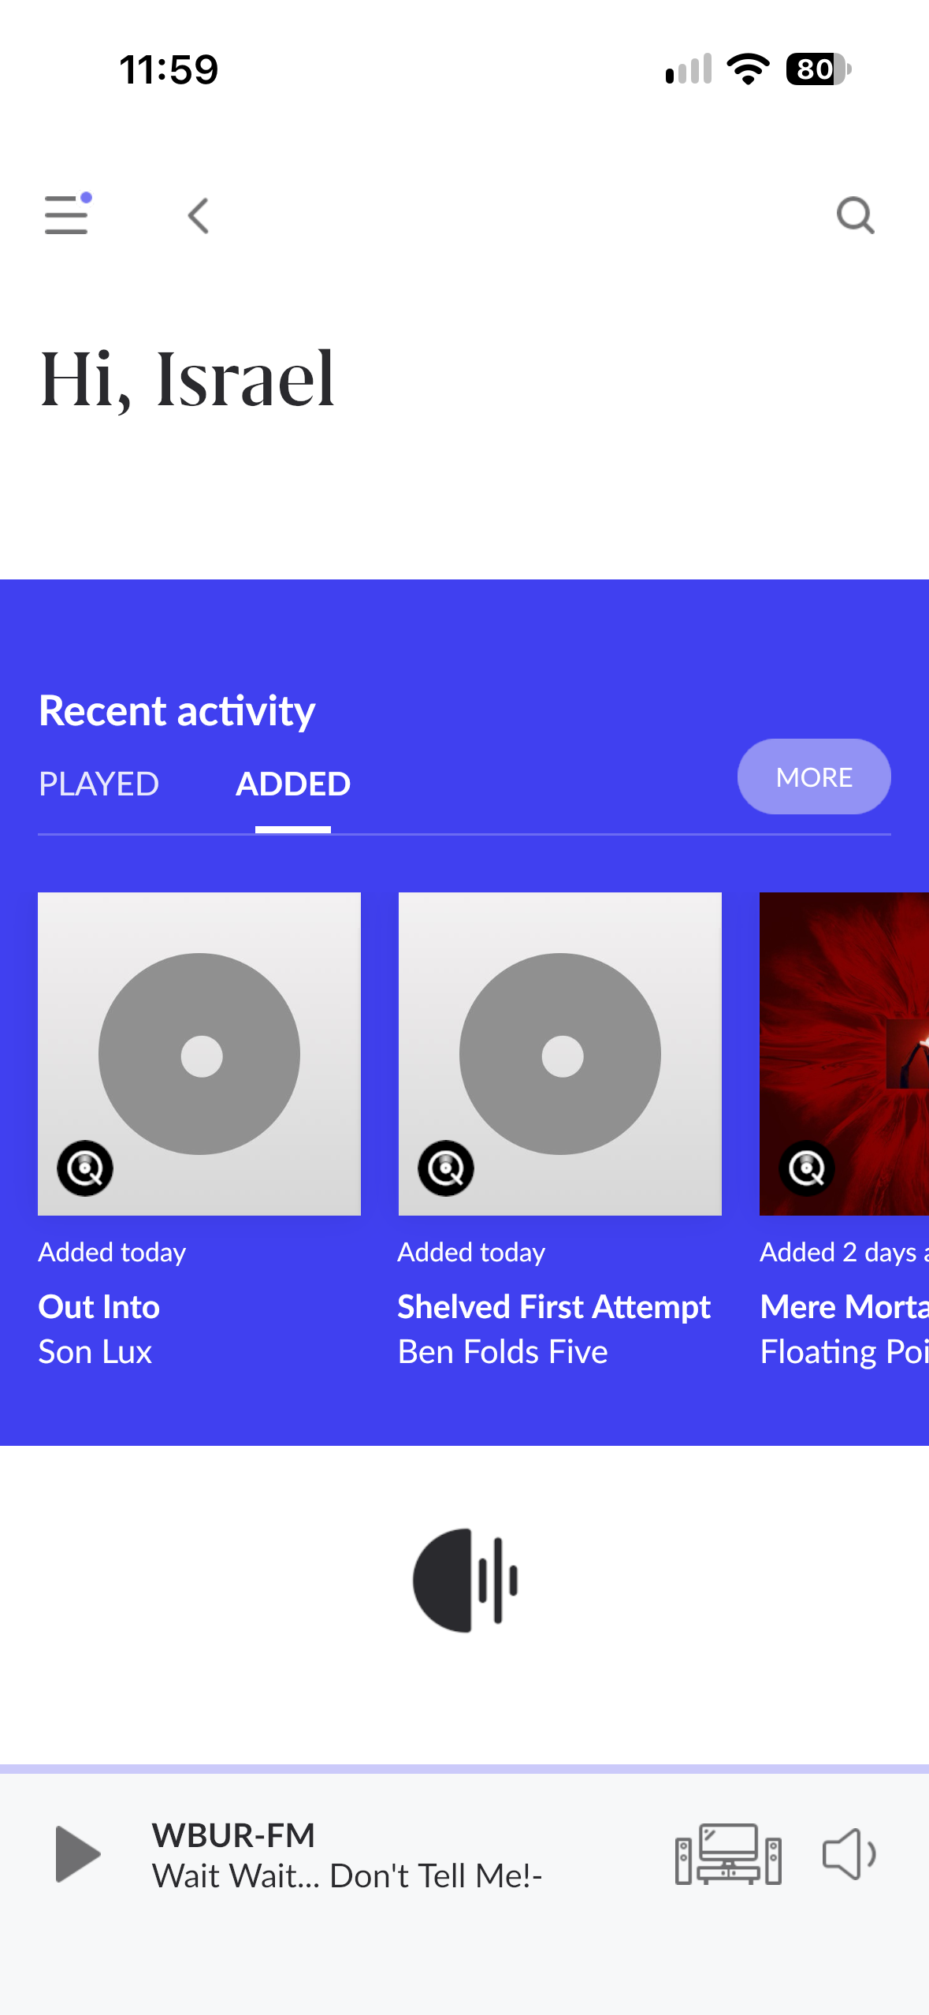Image resolution: width=929 pixels, height=2015 pixels.
Task: Open the Out Into album title
Action: (99, 1307)
